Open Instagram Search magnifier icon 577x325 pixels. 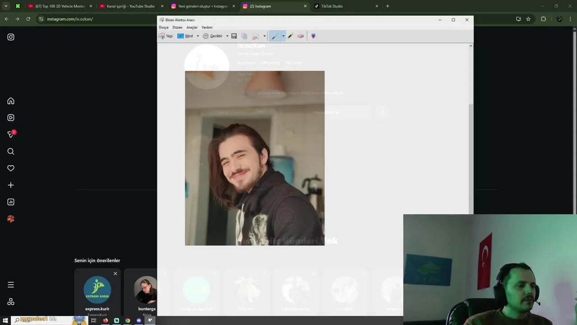click(11, 152)
